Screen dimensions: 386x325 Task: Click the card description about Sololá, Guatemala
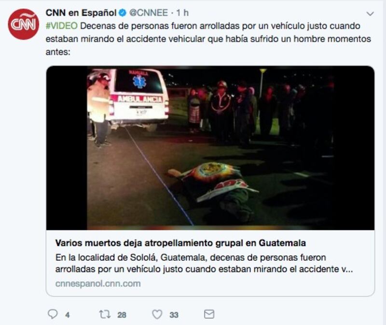tap(204, 263)
